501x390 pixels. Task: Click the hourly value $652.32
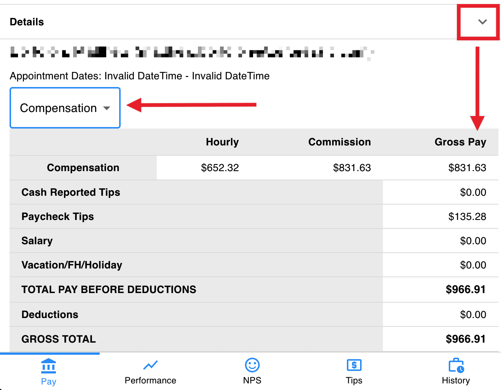220,168
